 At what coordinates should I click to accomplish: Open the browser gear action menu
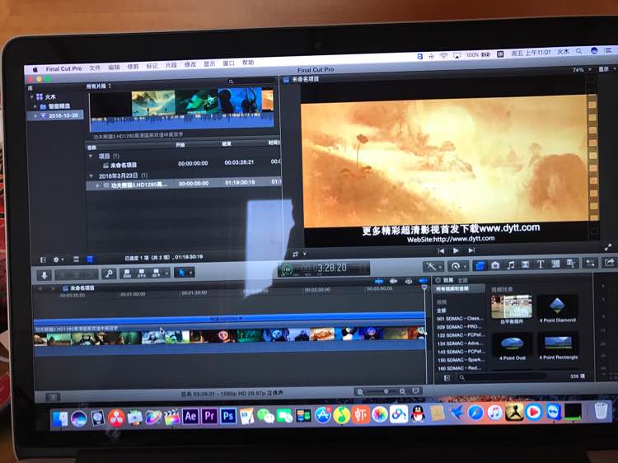click(x=58, y=260)
